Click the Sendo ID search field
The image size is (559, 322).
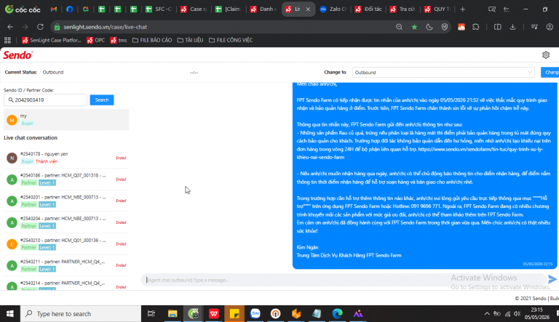point(45,100)
